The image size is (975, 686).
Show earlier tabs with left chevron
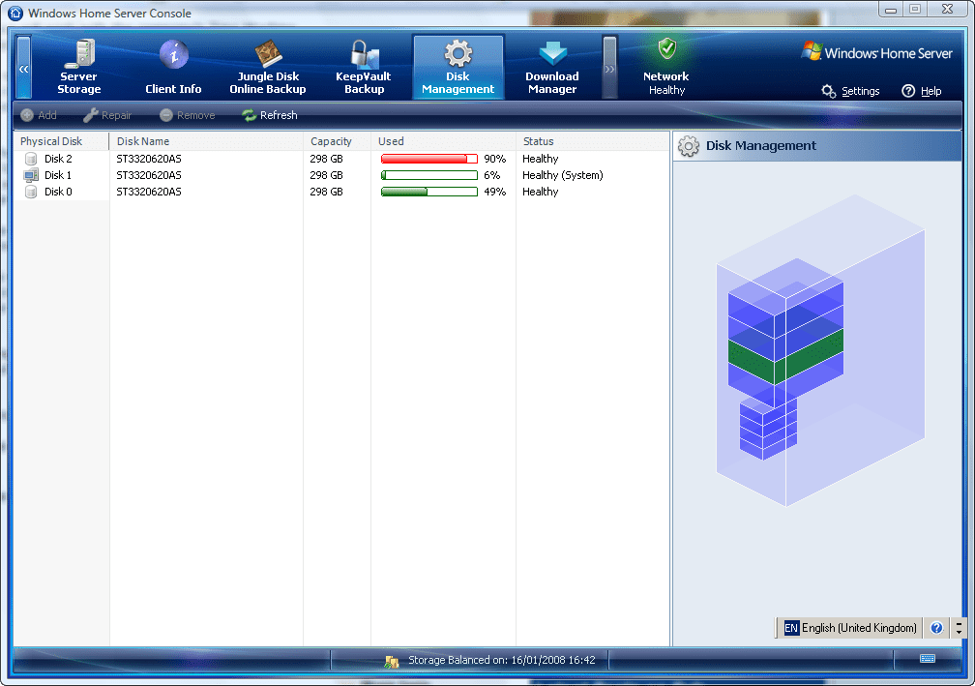(23, 68)
